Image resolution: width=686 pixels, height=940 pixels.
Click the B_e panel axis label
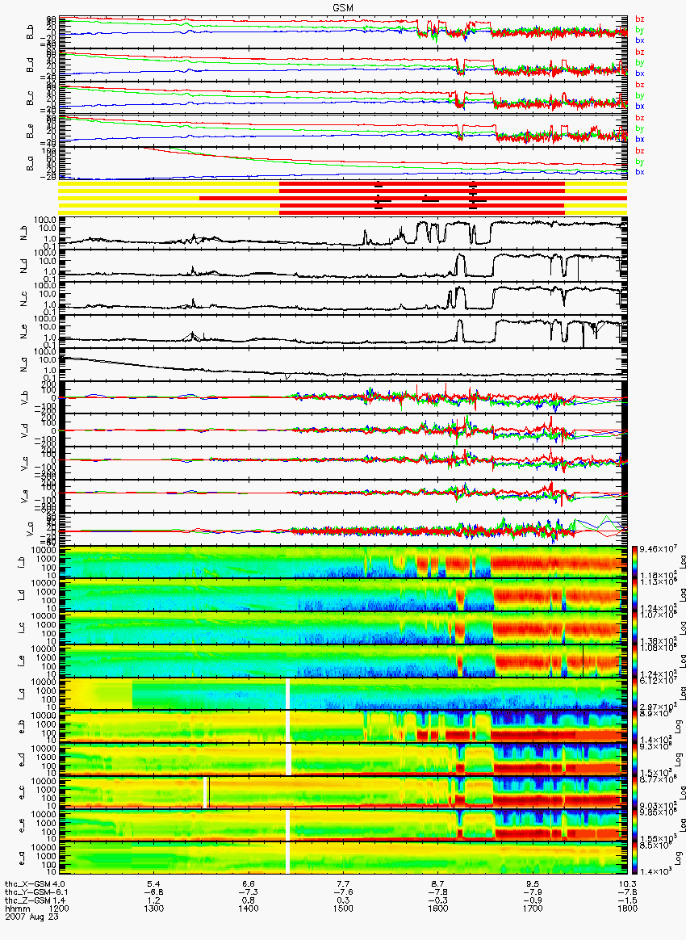(x=29, y=131)
